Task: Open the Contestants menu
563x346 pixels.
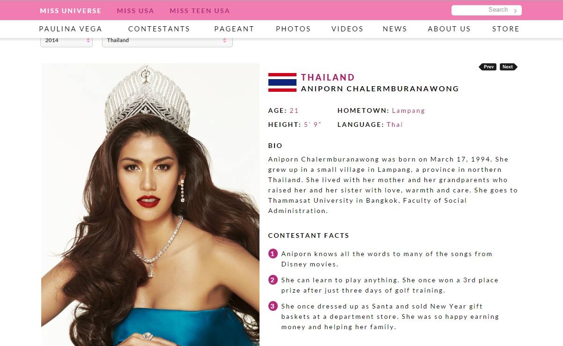Action: pyautogui.click(x=159, y=29)
